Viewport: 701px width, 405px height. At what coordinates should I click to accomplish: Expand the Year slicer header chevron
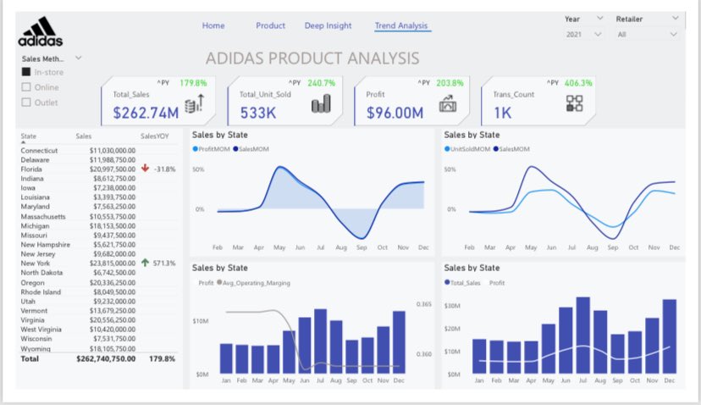[600, 19]
